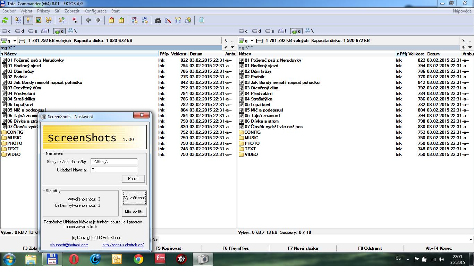
Task: Select '07 Člověk vydrží víc než pes' in right panel
Action: (273, 127)
